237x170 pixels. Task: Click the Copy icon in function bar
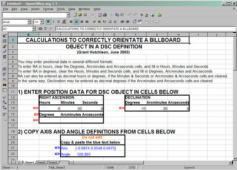coord(117,15)
